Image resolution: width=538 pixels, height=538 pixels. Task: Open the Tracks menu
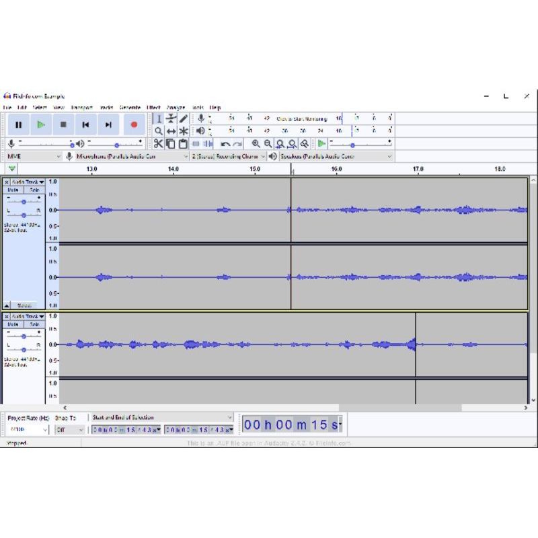(106, 108)
